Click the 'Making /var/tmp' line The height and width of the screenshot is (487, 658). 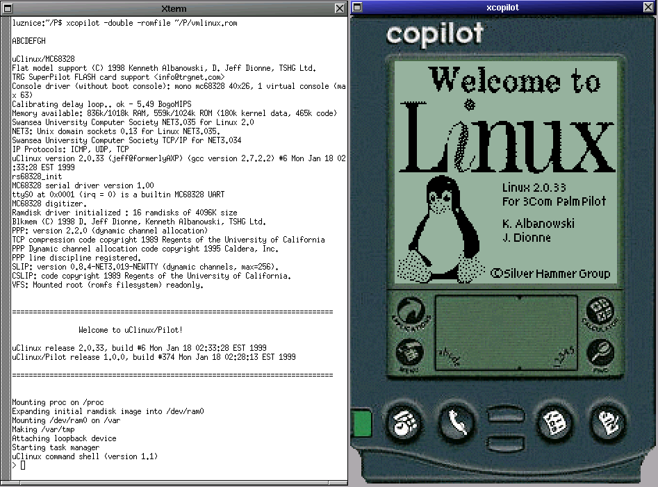tap(43, 429)
